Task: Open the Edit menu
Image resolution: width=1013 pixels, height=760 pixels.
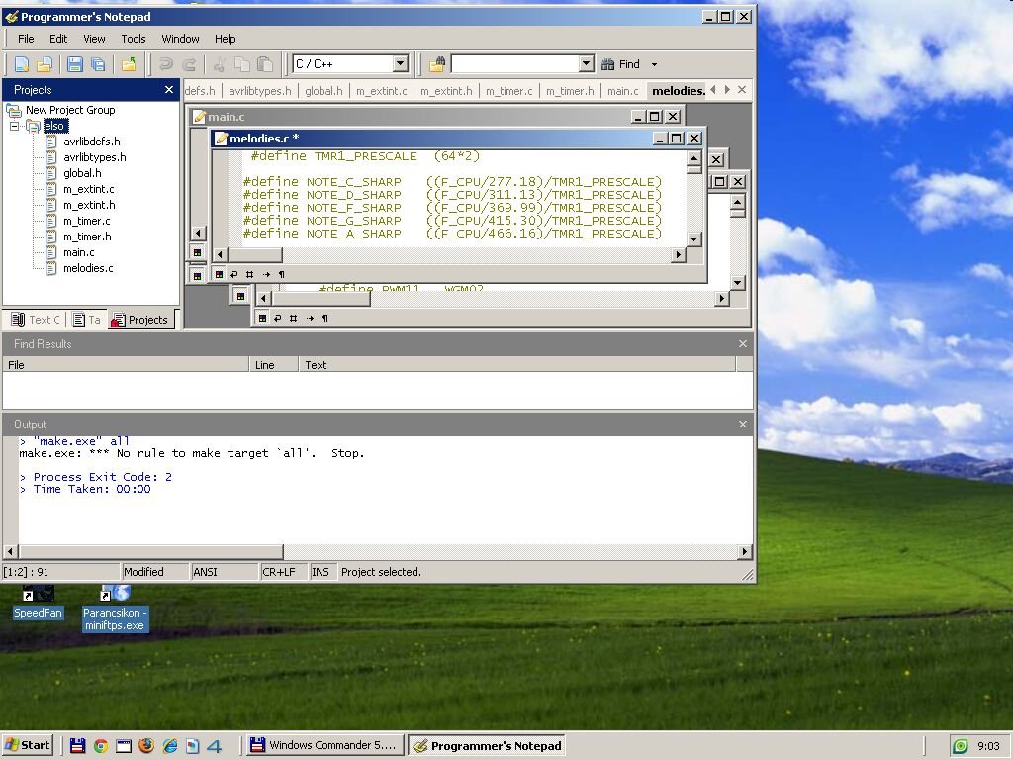Action: pyautogui.click(x=58, y=39)
